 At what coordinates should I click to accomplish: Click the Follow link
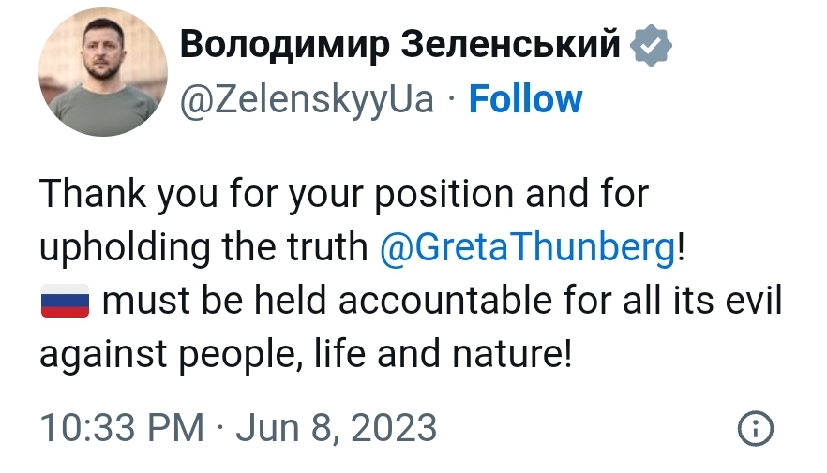pyautogui.click(x=525, y=98)
